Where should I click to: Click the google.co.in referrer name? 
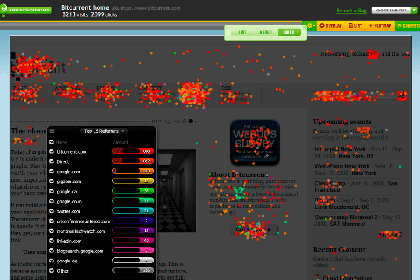69,201
